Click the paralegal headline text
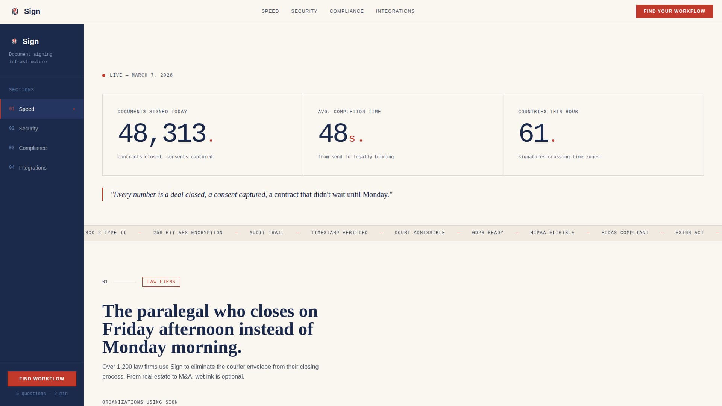The image size is (722, 406). [210, 329]
